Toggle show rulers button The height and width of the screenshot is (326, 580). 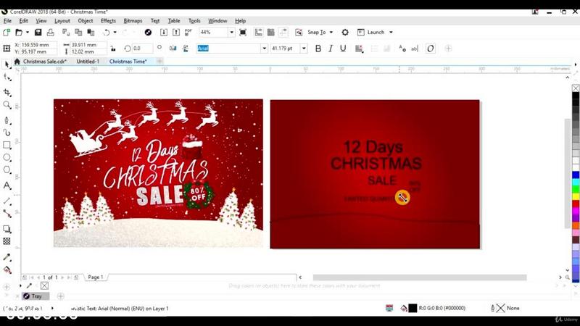tap(259, 32)
